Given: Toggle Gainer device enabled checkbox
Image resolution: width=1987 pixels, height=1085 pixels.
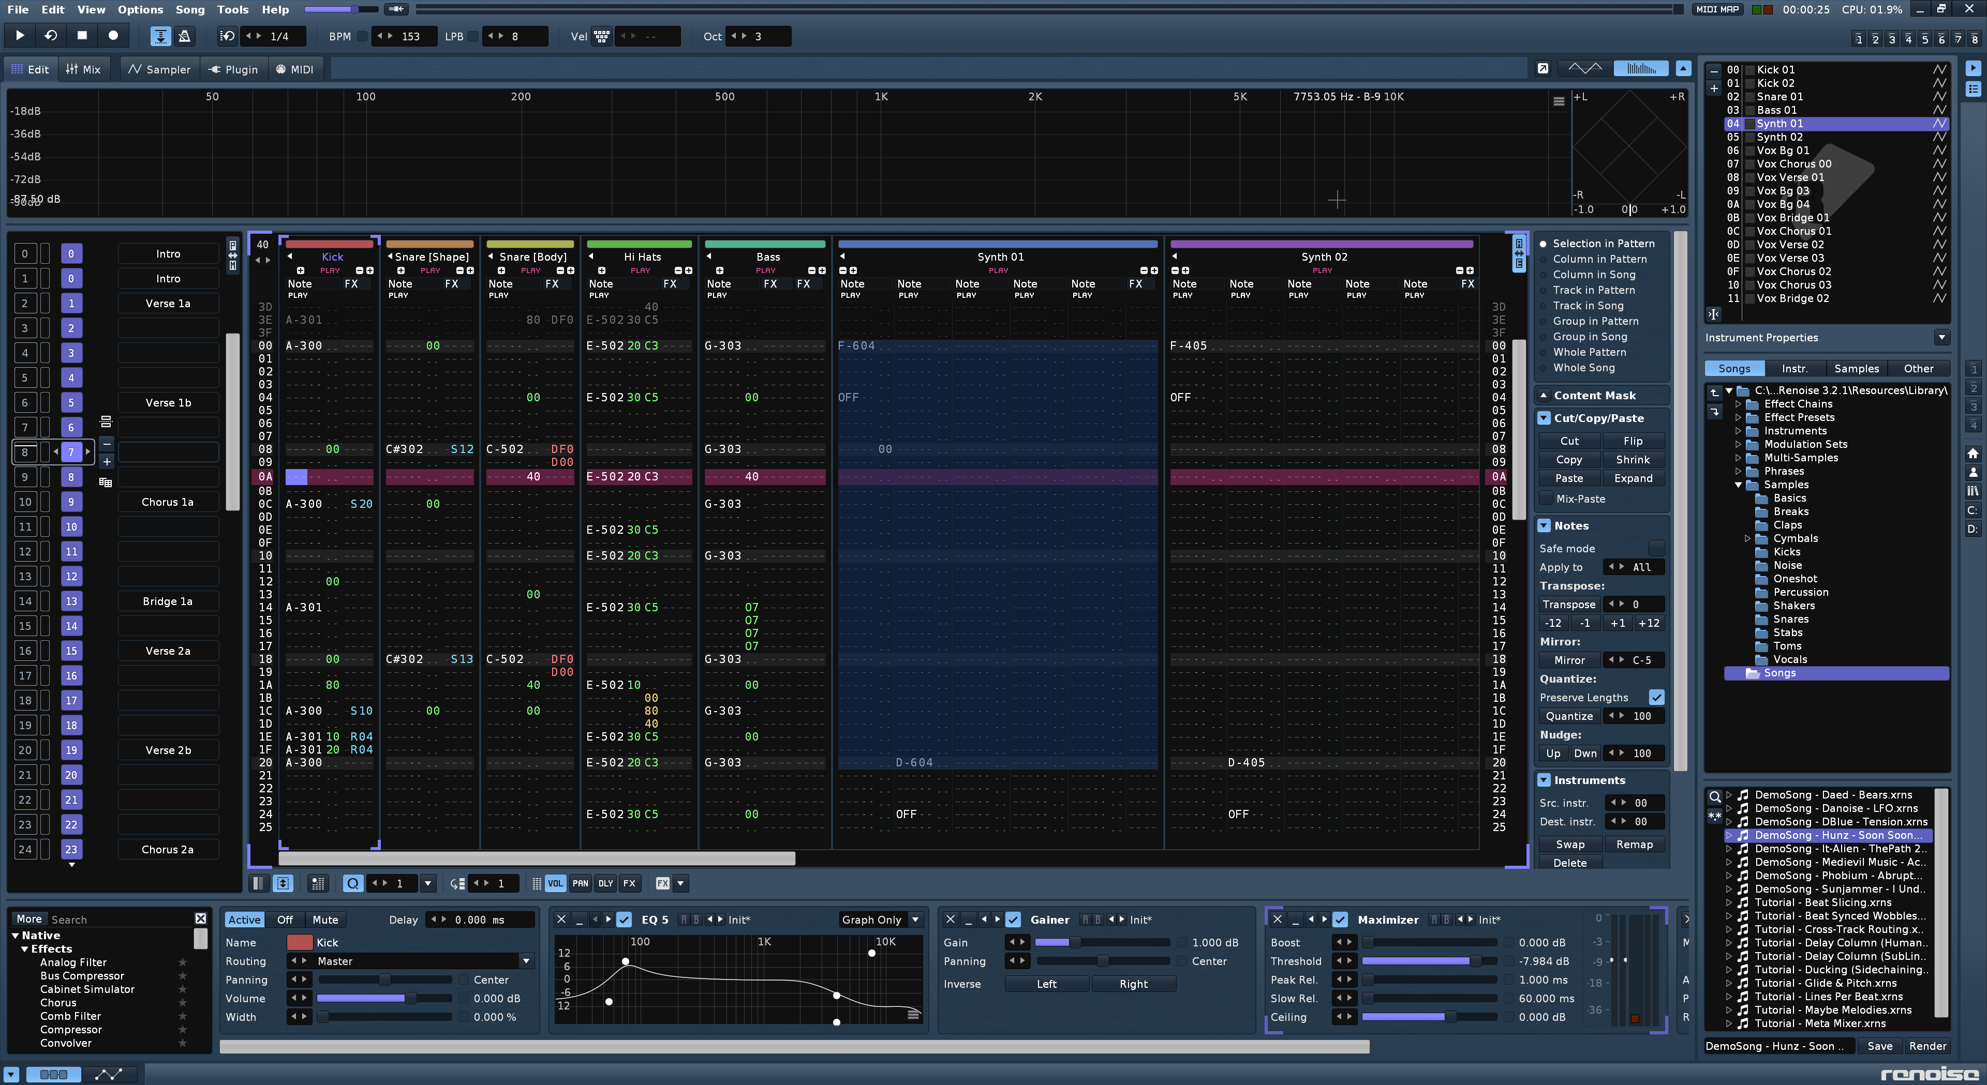Looking at the screenshot, I should point(1013,920).
